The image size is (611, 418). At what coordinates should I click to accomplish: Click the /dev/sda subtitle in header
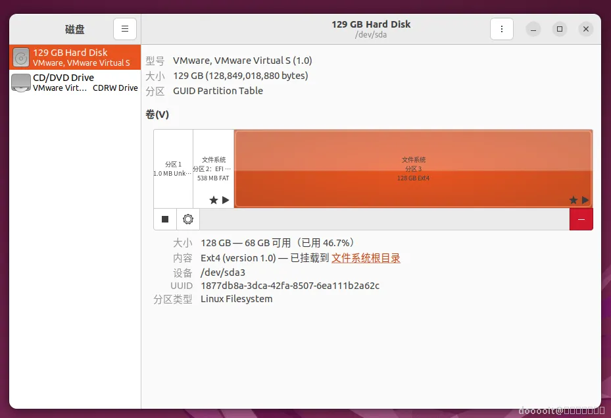coord(371,35)
